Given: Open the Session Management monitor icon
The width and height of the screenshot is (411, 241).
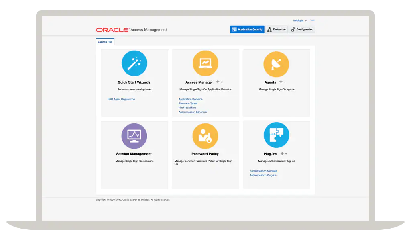Looking at the screenshot, I should [134, 136].
